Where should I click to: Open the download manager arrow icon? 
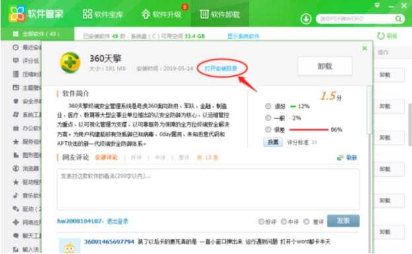point(306,19)
